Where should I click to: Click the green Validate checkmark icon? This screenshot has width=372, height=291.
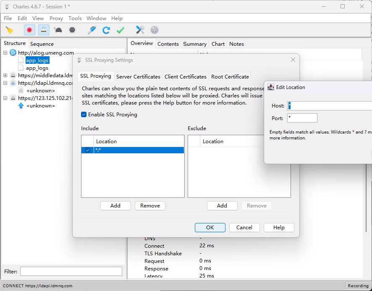(121, 30)
